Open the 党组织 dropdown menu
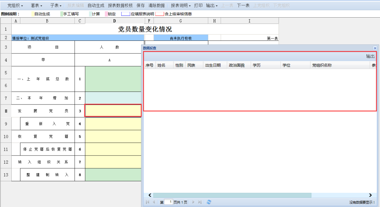 15,6
